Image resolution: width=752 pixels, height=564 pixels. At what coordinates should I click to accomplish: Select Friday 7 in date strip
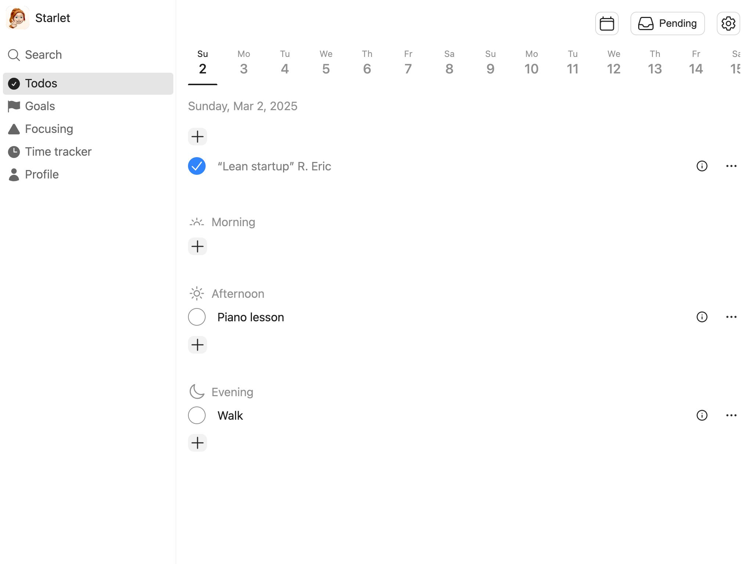coord(408,62)
